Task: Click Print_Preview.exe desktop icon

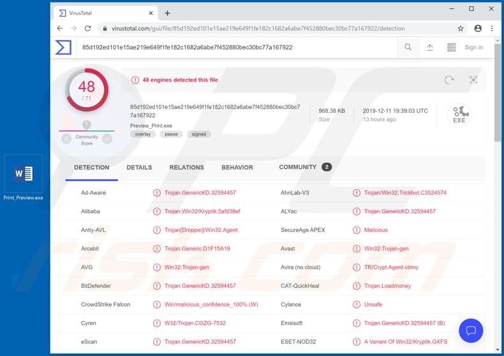Action: 23,178
